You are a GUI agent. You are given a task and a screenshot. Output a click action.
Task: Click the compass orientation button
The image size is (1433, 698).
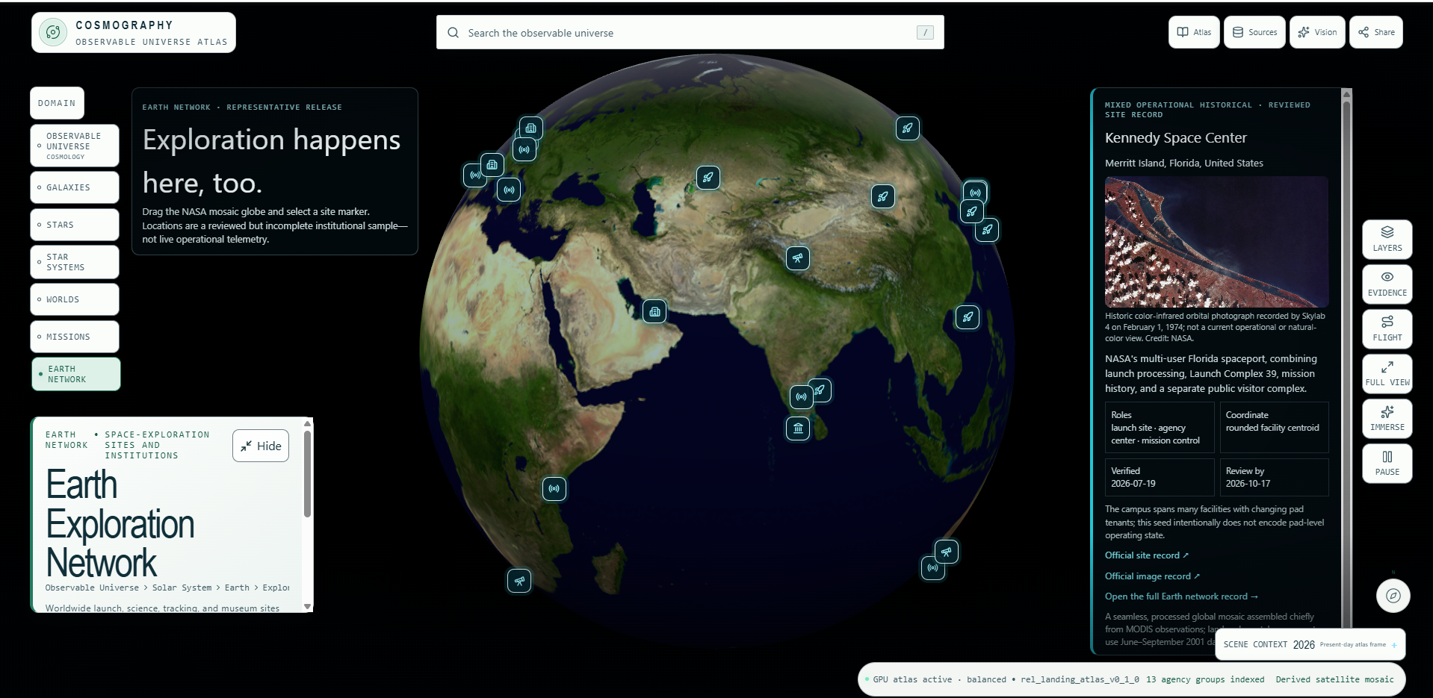(x=1393, y=596)
